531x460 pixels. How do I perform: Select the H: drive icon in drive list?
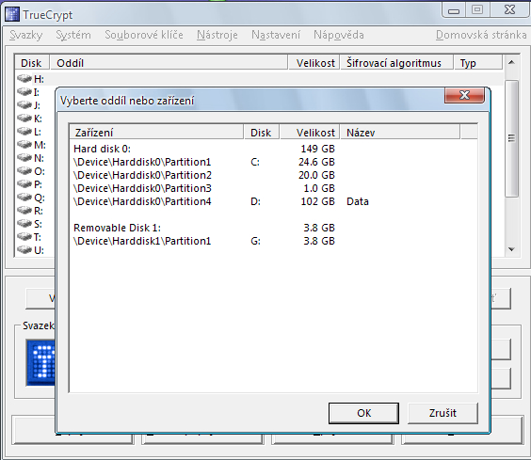(24, 78)
